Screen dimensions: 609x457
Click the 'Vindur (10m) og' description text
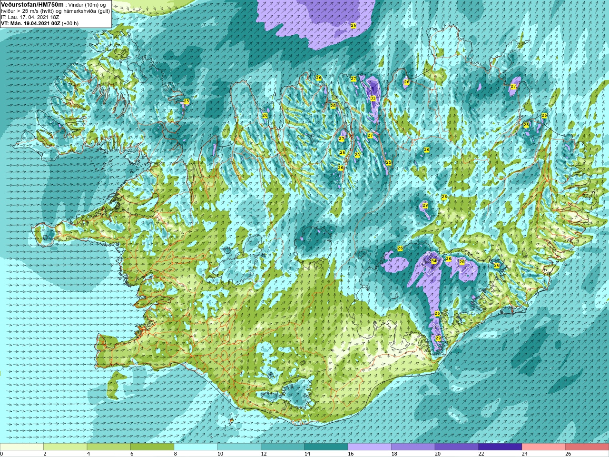88,5
